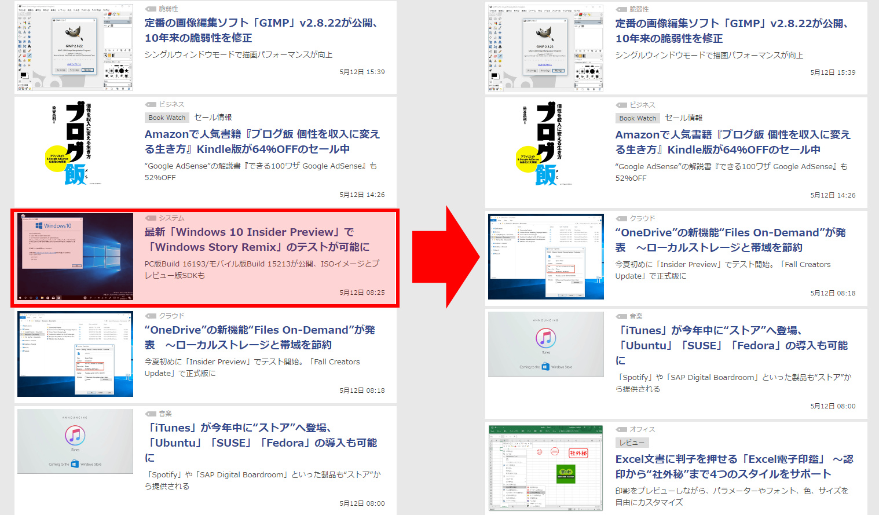Image resolution: width=879 pixels, height=515 pixels.
Task: Open Amazon Kindle sale headline in right list
Action: point(733,142)
